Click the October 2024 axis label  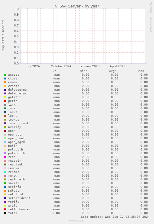(61, 66)
